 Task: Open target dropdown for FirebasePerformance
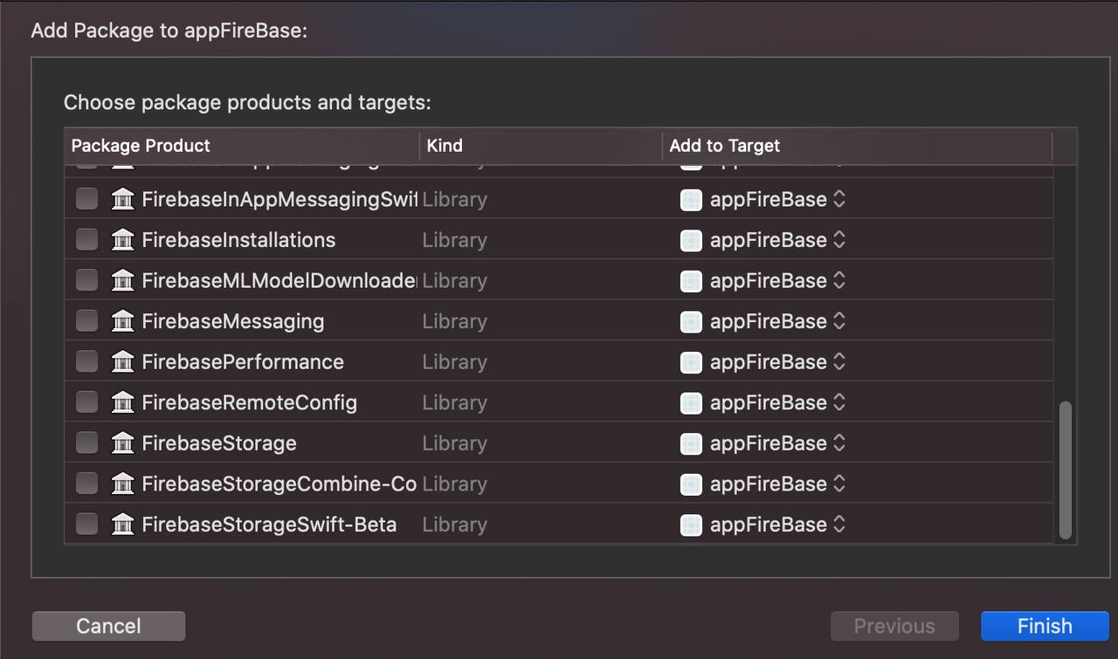[x=763, y=362]
